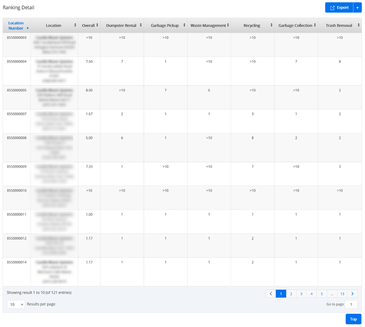Screen dimensions: 365x327
Task: Click Overall value 1.67
Action: 89,114
